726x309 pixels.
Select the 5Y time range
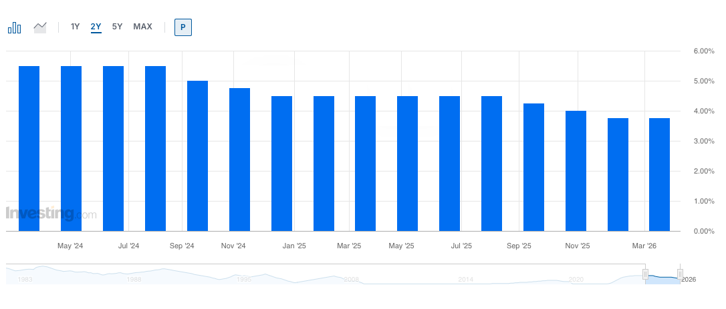[117, 27]
